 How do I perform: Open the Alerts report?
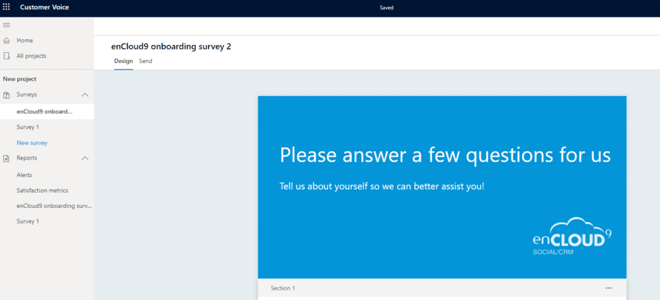tap(24, 175)
